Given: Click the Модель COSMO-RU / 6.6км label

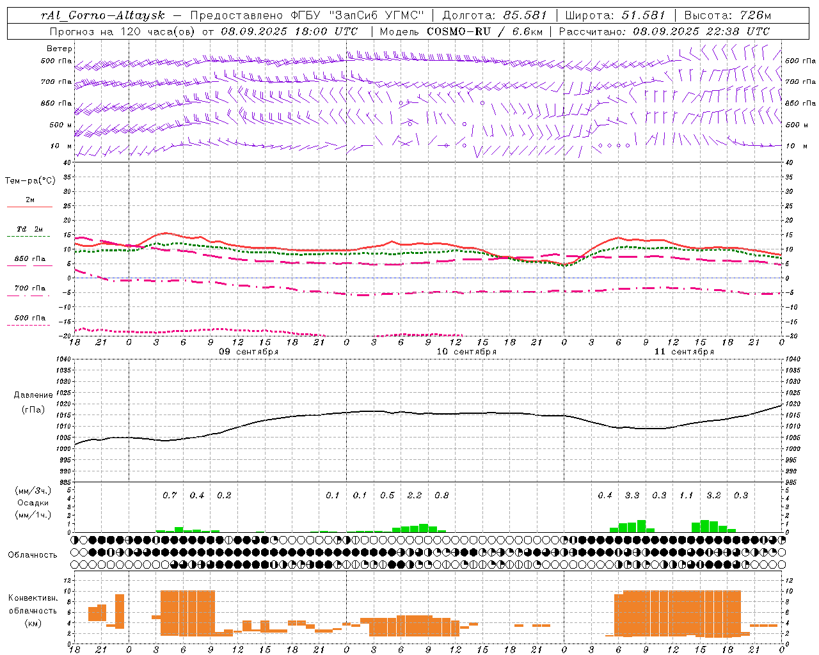Looking at the screenshot, I should tap(460, 31).
